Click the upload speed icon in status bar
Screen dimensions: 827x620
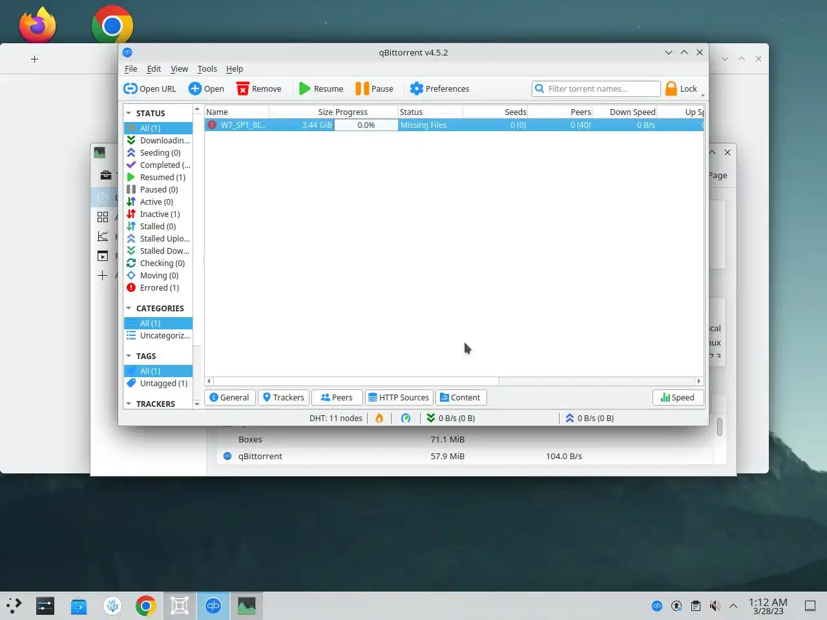pos(570,418)
